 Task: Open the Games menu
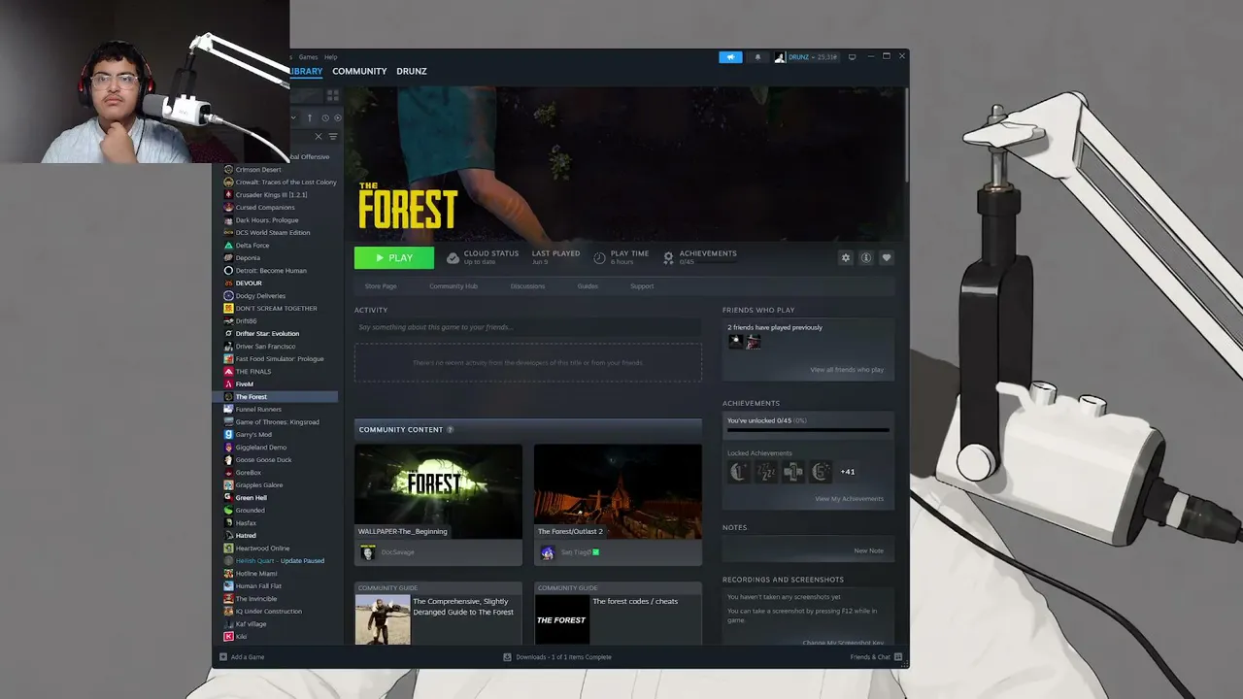pyautogui.click(x=308, y=57)
